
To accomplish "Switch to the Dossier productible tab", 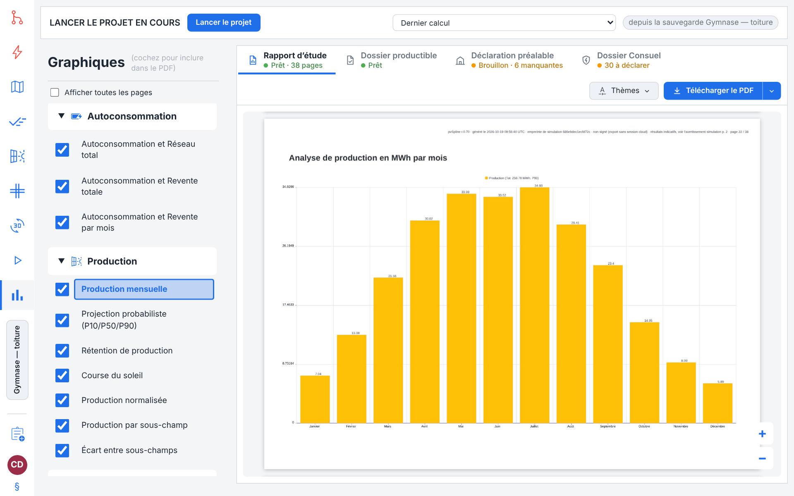I will click(x=392, y=60).
